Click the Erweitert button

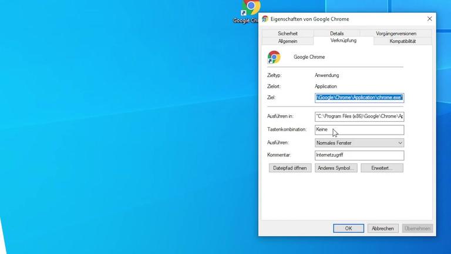click(x=382, y=168)
